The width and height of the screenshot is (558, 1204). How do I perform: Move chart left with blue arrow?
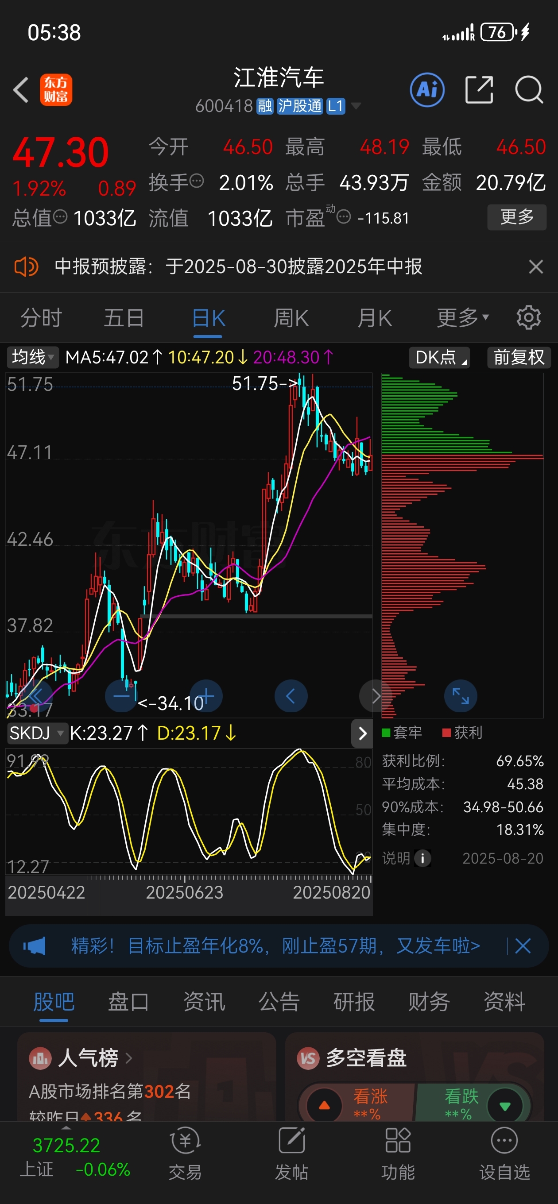pyautogui.click(x=291, y=696)
